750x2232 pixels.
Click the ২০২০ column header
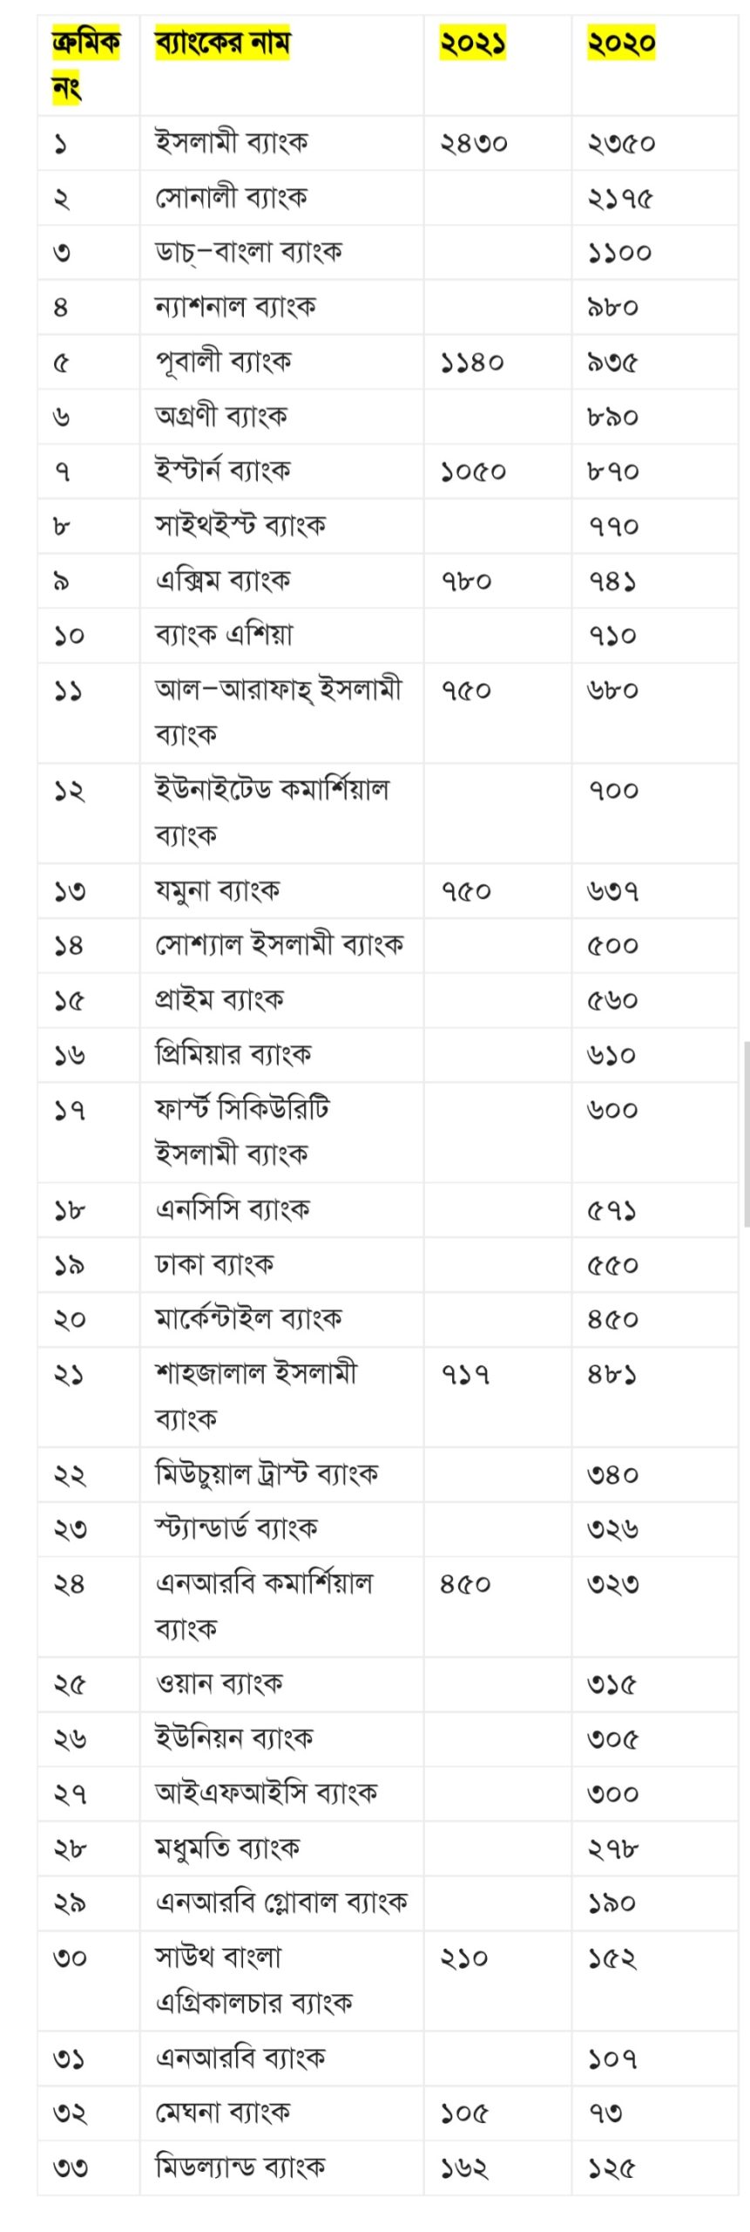pyautogui.click(x=620, y=42)
